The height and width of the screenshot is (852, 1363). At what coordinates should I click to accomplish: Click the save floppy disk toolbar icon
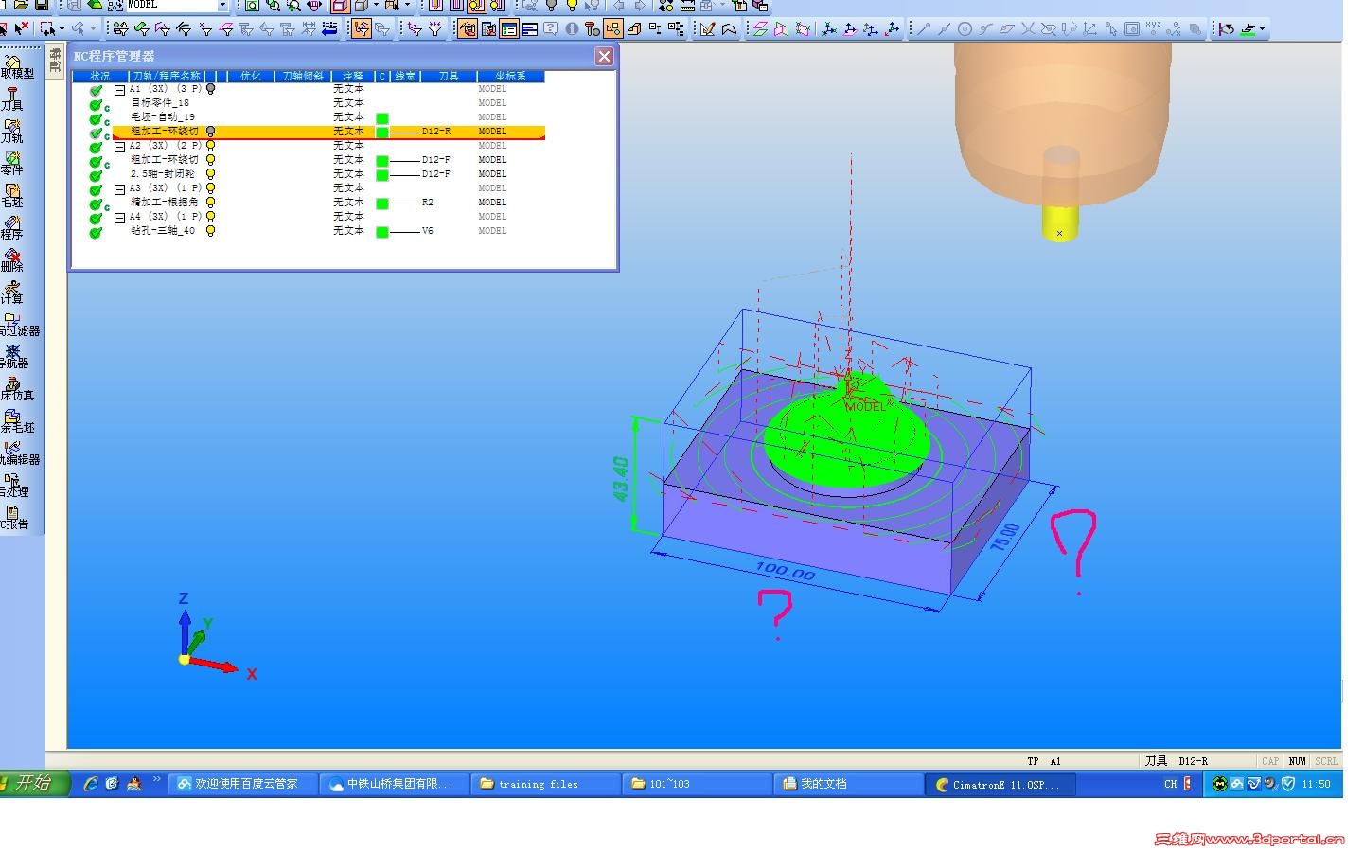[42, 5]
